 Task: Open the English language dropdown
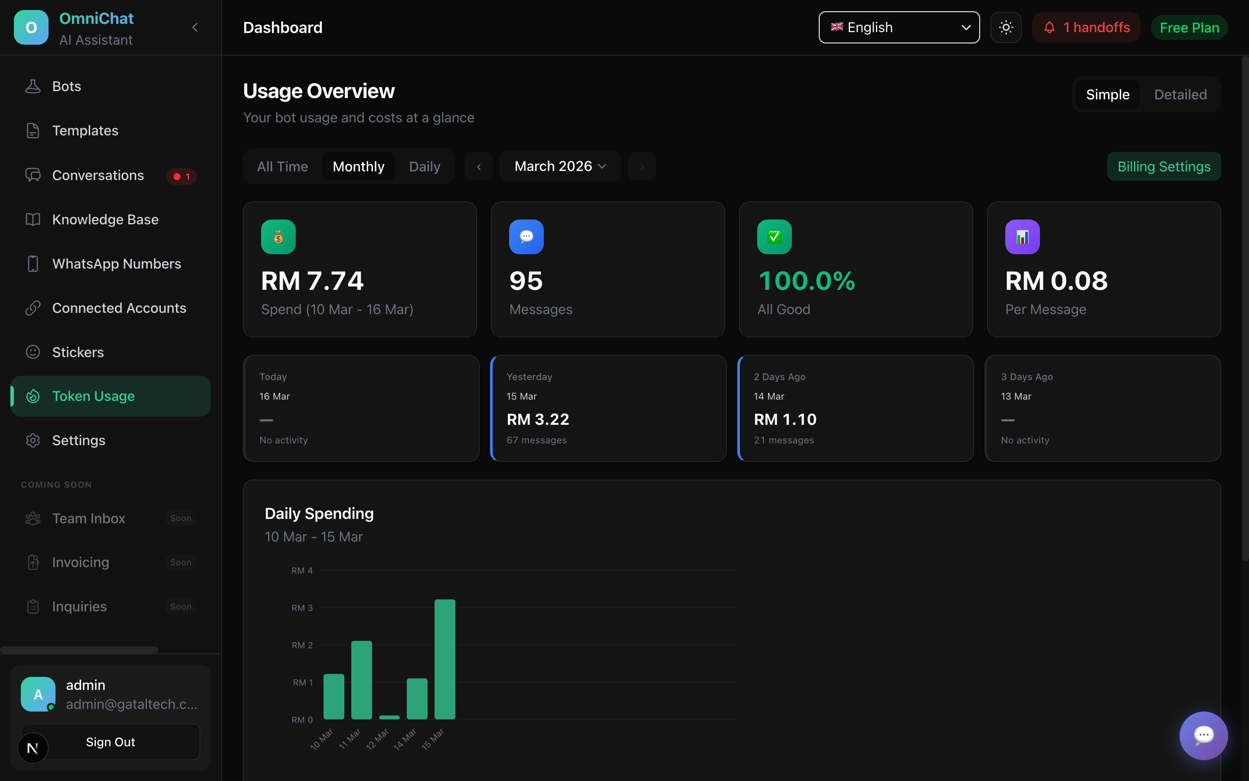tap(898, 27)
